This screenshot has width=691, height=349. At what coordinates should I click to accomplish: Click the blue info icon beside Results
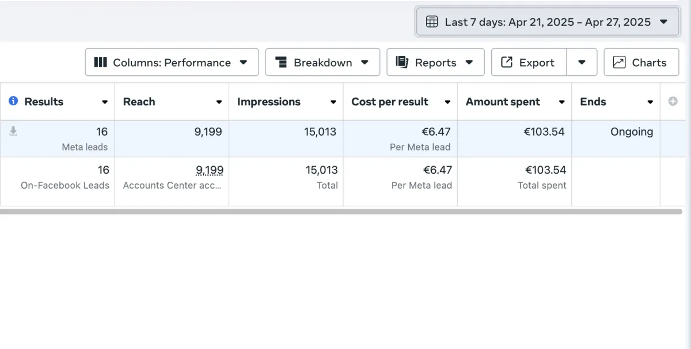13,101
